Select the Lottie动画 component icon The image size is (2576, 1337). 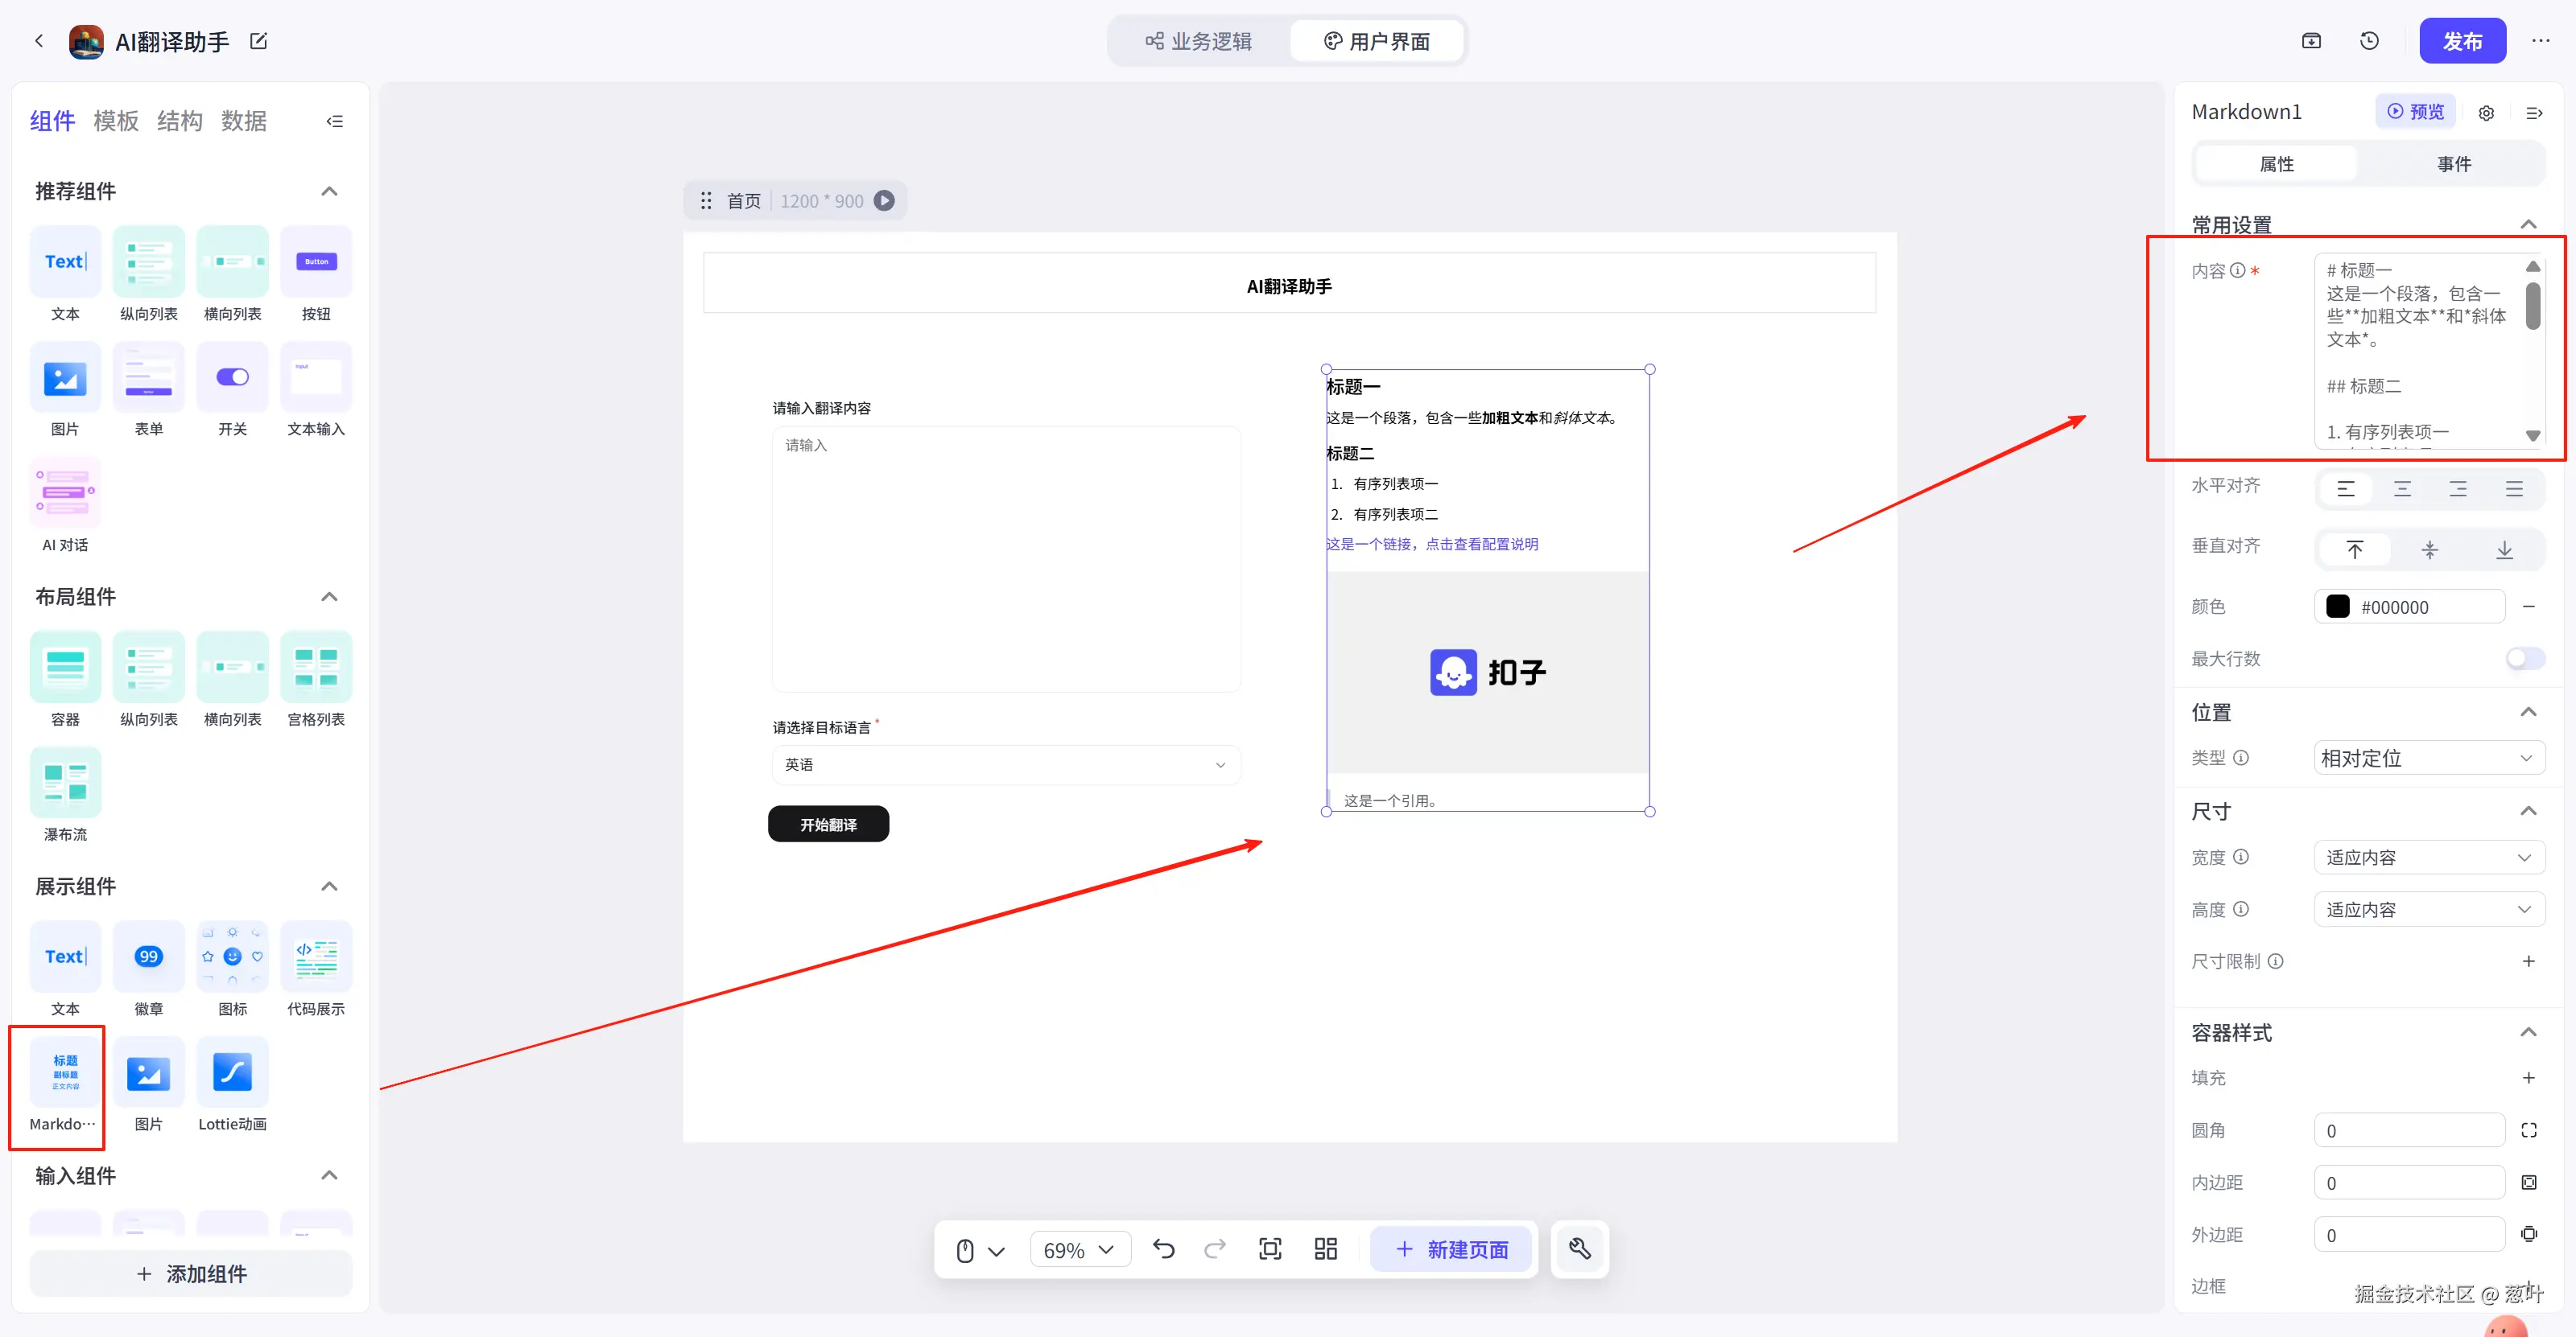pyautogui.click(x=232, y=1072)
